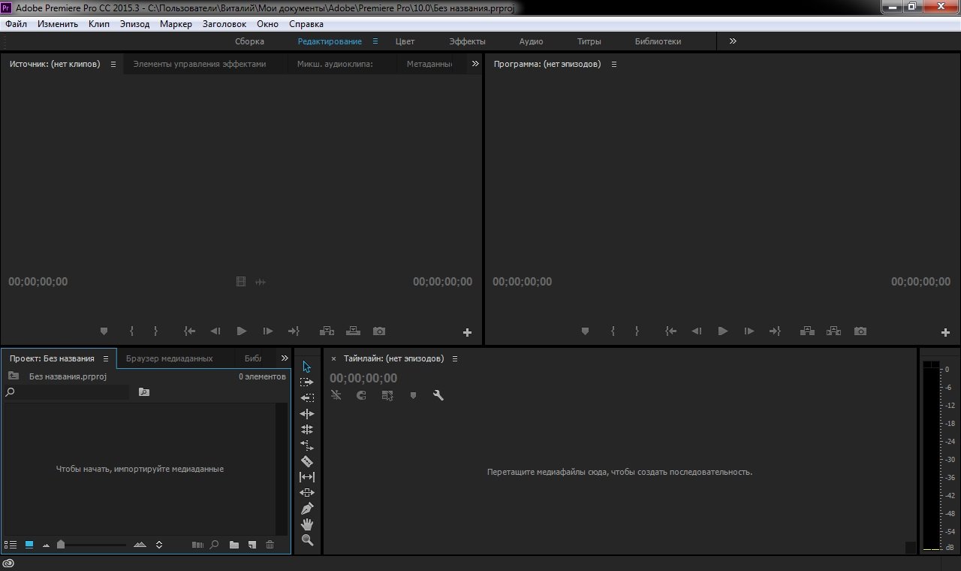Select the Razor tool in the toolbox
The height and width of the screenshot is (571, 961).
point(307,461)
